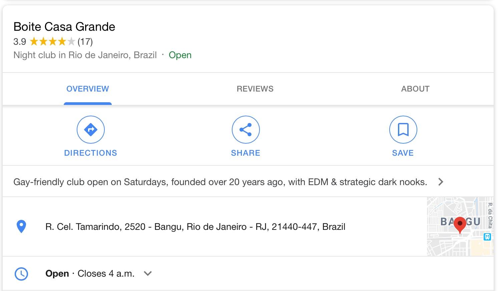Click the SHARE text label

click(246, 153)
